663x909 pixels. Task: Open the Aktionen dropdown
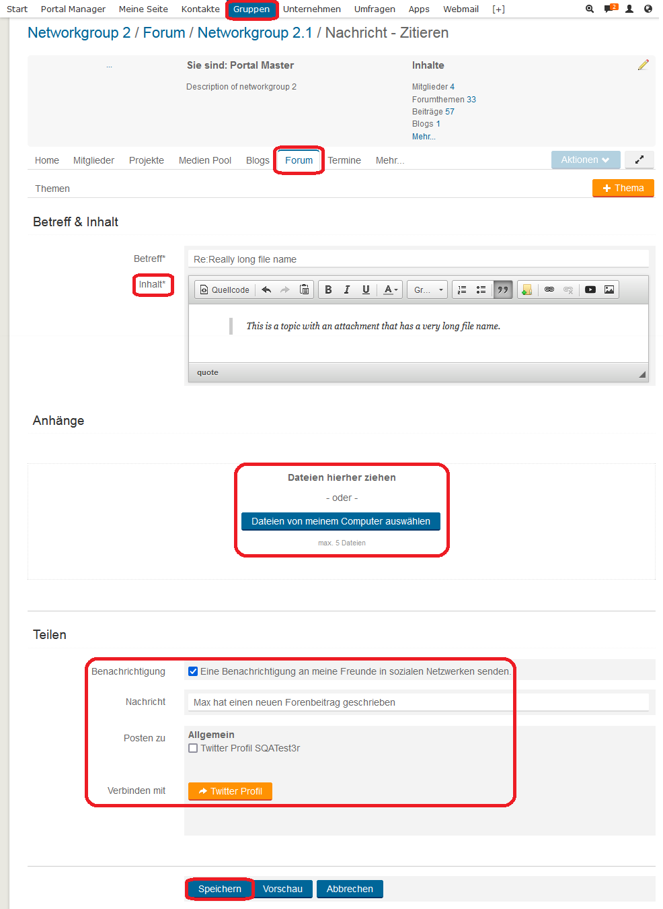(x=585, y=160)
